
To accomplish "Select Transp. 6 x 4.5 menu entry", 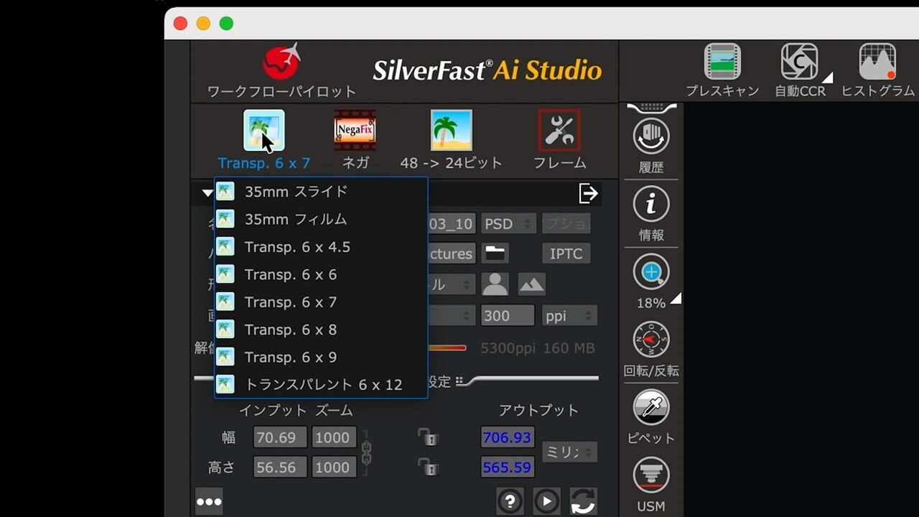I will tap(321, 247).
